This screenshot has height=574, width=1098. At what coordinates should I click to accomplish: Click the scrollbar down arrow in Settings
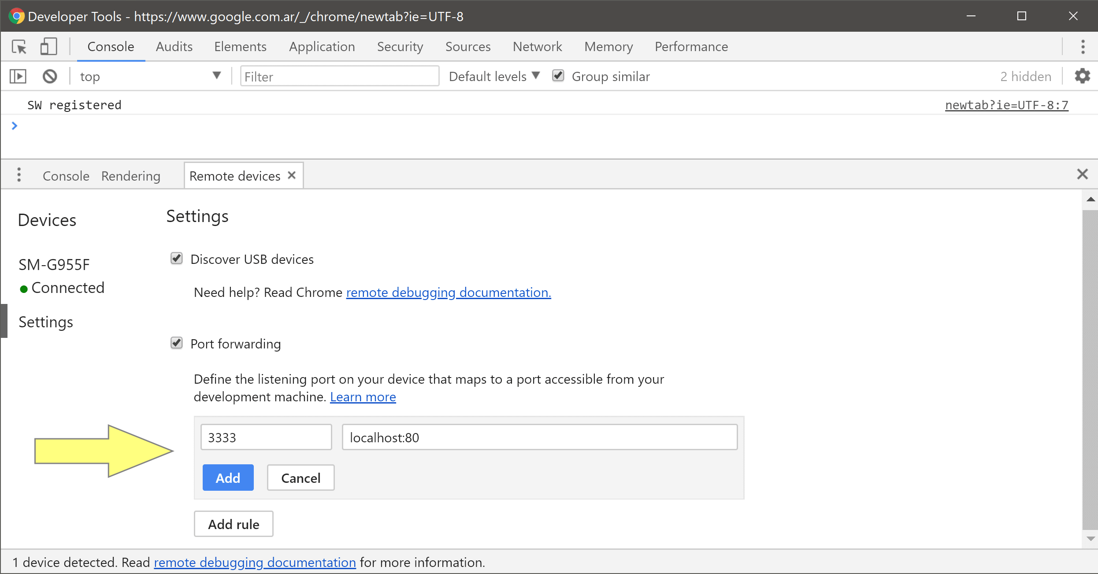pyautogui.click(x=1090, y=539)
